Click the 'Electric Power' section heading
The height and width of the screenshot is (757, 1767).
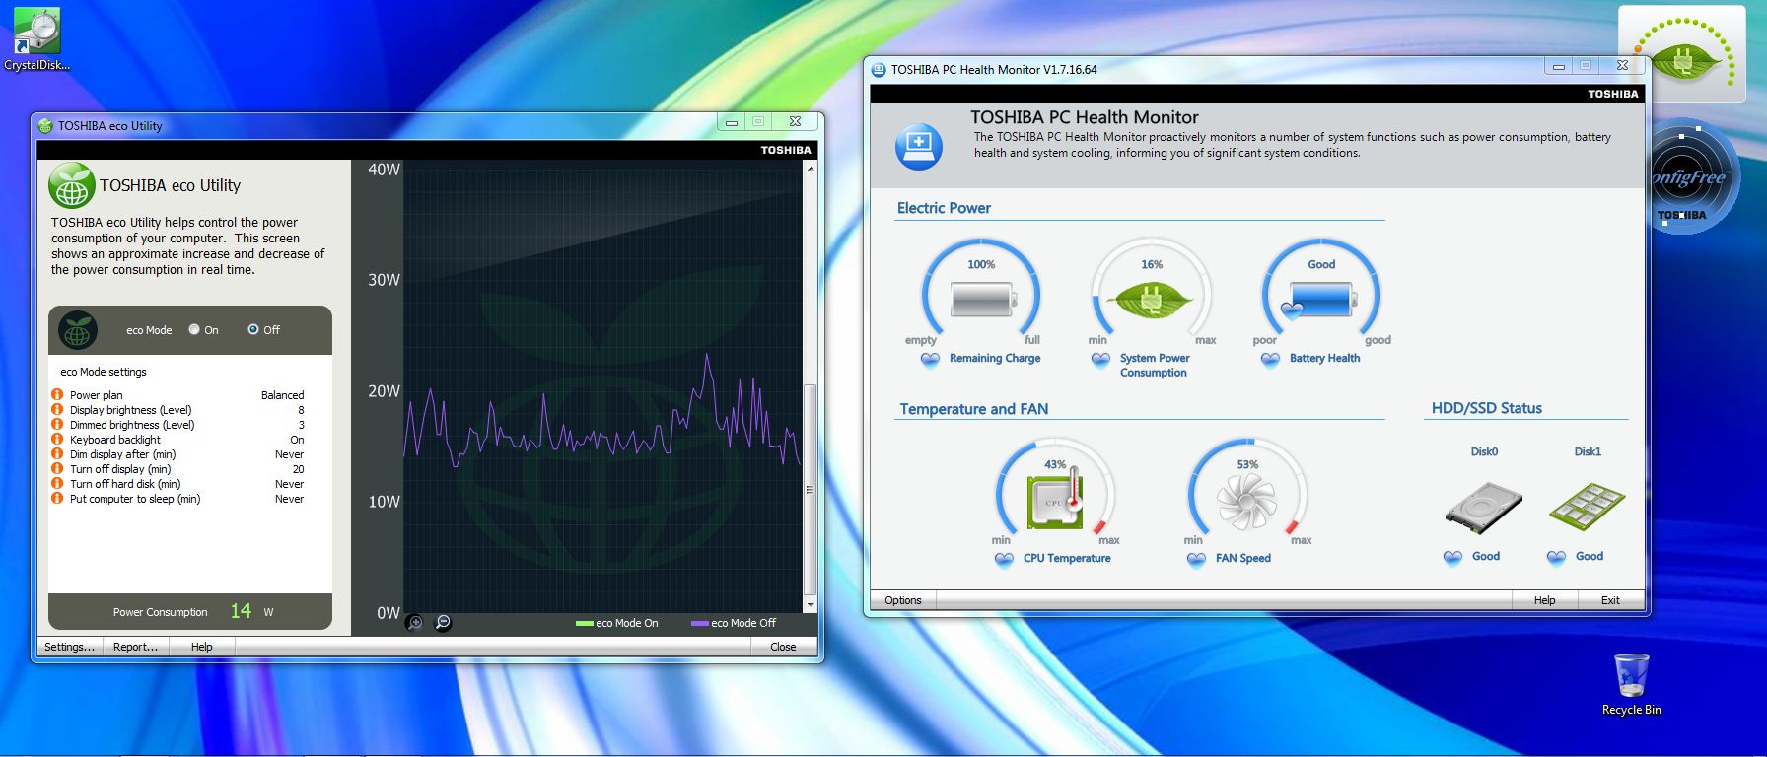click(944, 208)
